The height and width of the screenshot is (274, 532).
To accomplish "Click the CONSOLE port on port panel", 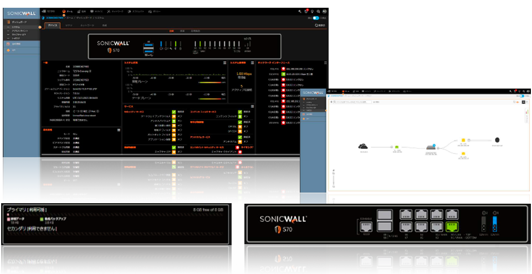I will tap(367, 226).
